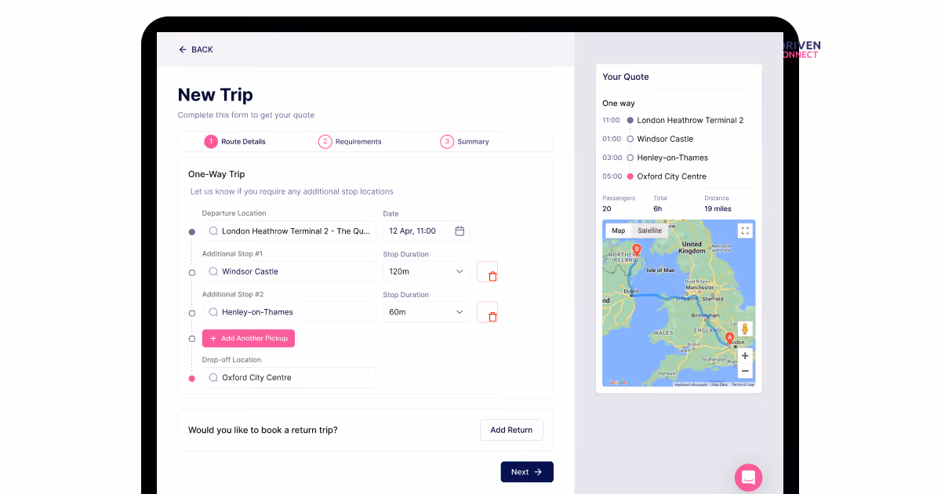Zoom in on the map
941x494 pixels.
[745, 355]
